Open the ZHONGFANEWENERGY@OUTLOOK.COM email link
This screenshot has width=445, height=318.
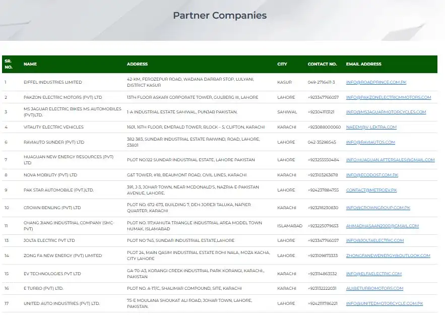(x=388, y=256)
